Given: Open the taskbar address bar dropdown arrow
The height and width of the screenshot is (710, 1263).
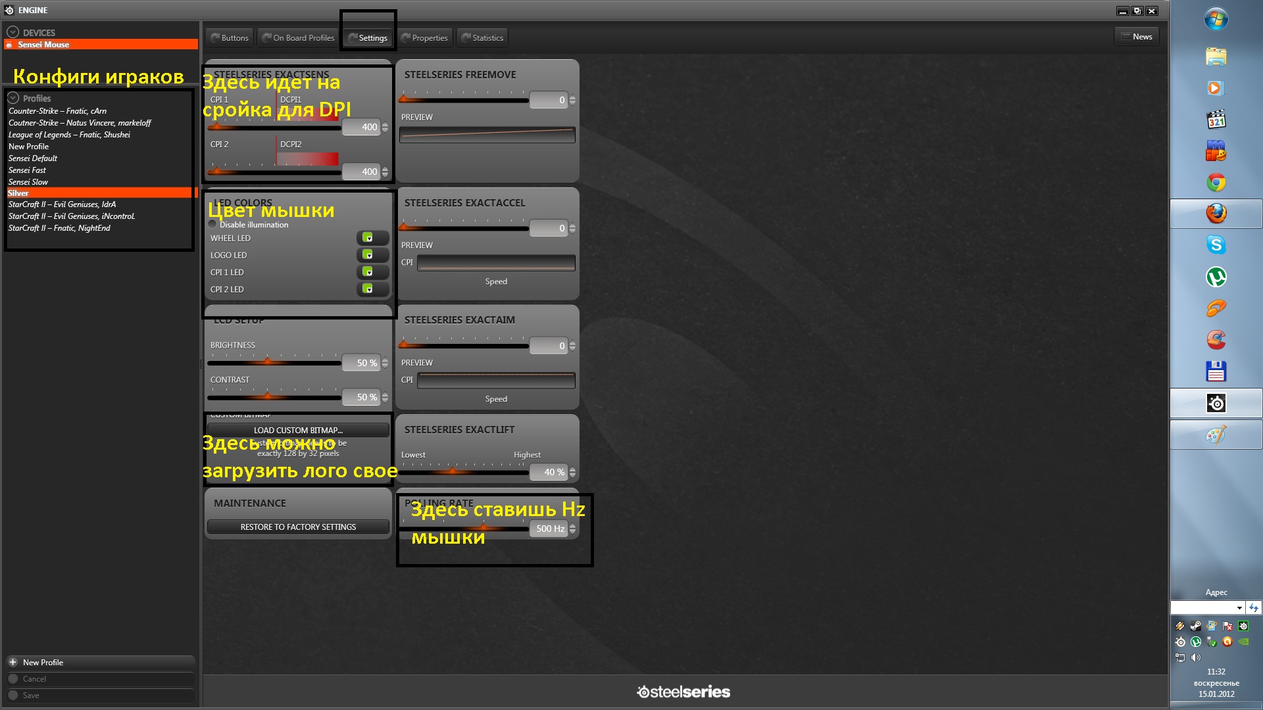Looking at the screenshot, I should tap(1239, 608).
